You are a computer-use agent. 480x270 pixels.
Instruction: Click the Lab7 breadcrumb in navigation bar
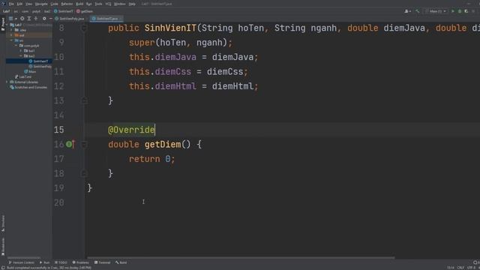6,11
